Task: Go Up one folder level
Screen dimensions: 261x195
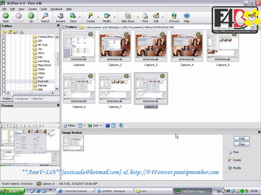Action: (x=31, y=16)
